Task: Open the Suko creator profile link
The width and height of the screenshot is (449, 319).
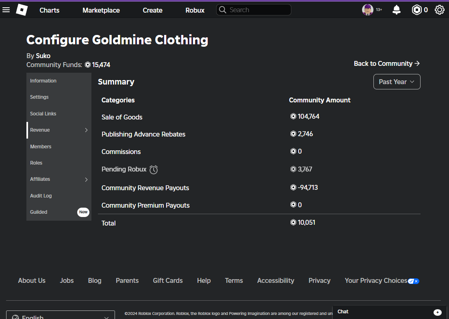Action: 43,56
